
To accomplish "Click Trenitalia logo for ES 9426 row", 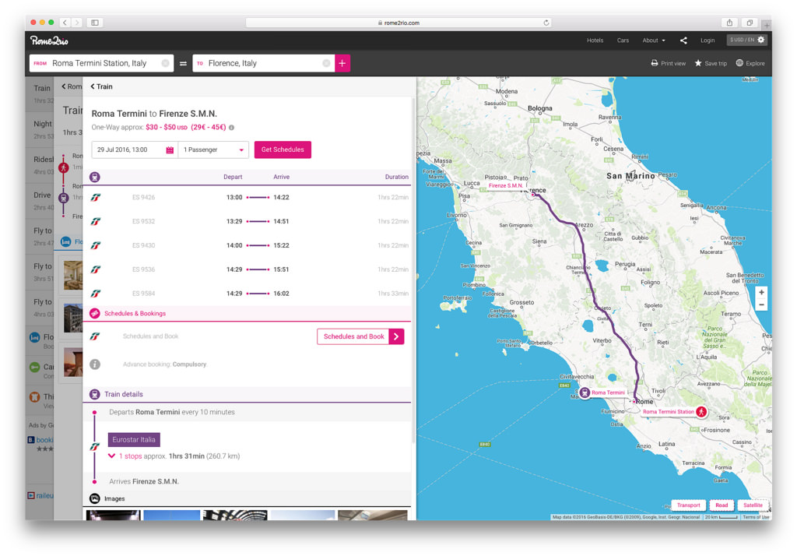I will (x=96, y=197).
